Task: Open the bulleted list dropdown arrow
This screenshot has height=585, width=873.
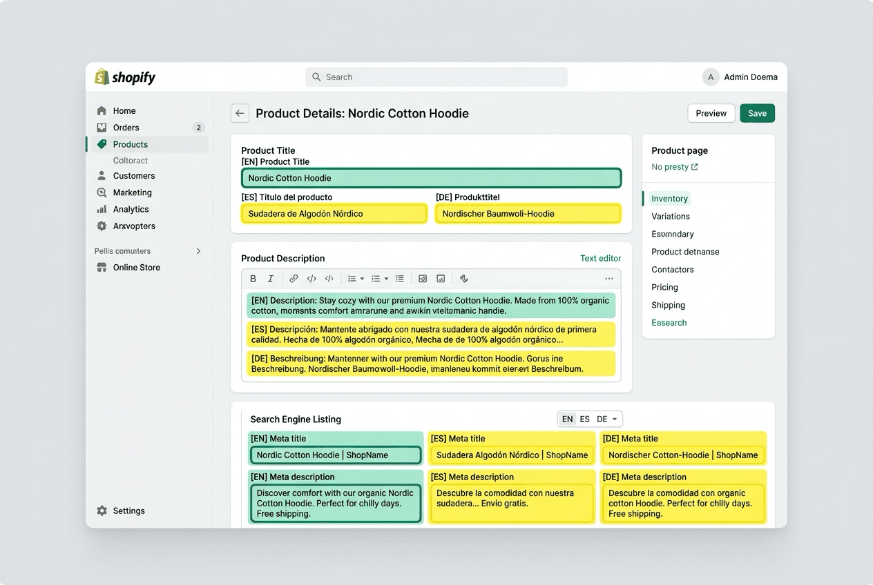Action: coord(362,279)
